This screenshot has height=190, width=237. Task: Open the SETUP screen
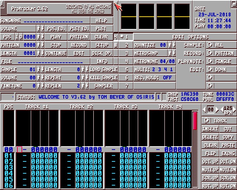tap(102, 45)
